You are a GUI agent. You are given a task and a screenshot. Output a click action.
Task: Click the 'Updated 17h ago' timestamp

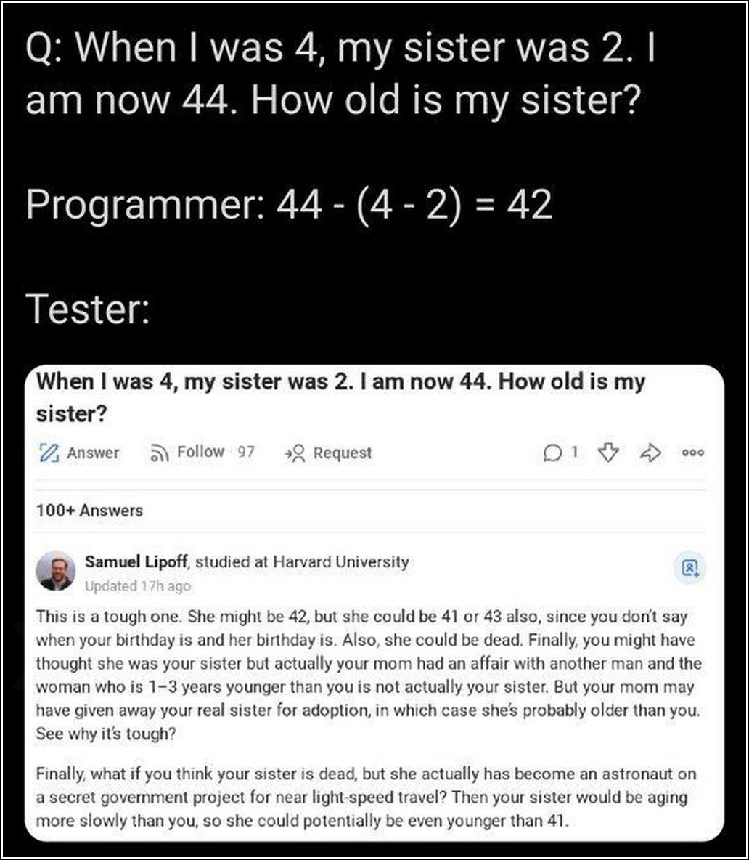(x=138, y=585)
